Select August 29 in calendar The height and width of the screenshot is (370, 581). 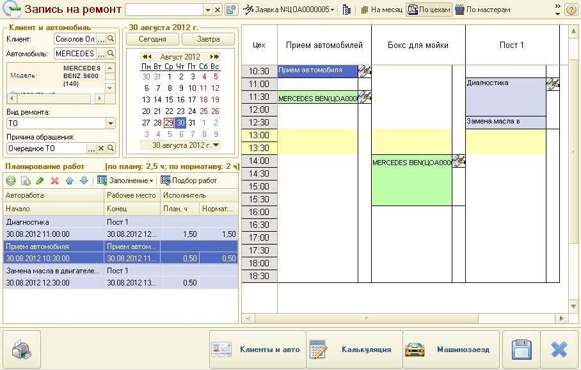169,123
